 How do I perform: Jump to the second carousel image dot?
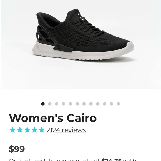point(50,104)
